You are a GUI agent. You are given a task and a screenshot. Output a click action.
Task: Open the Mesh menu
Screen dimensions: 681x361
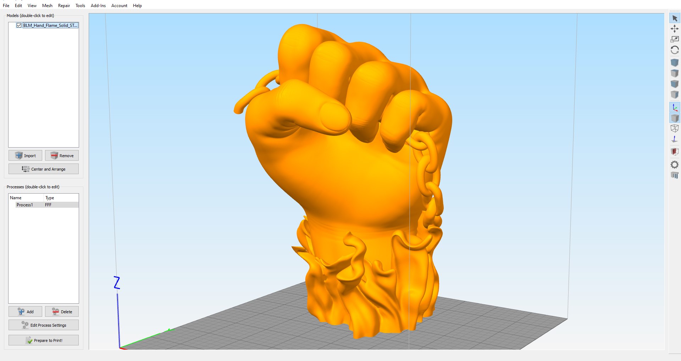(47, 6)
